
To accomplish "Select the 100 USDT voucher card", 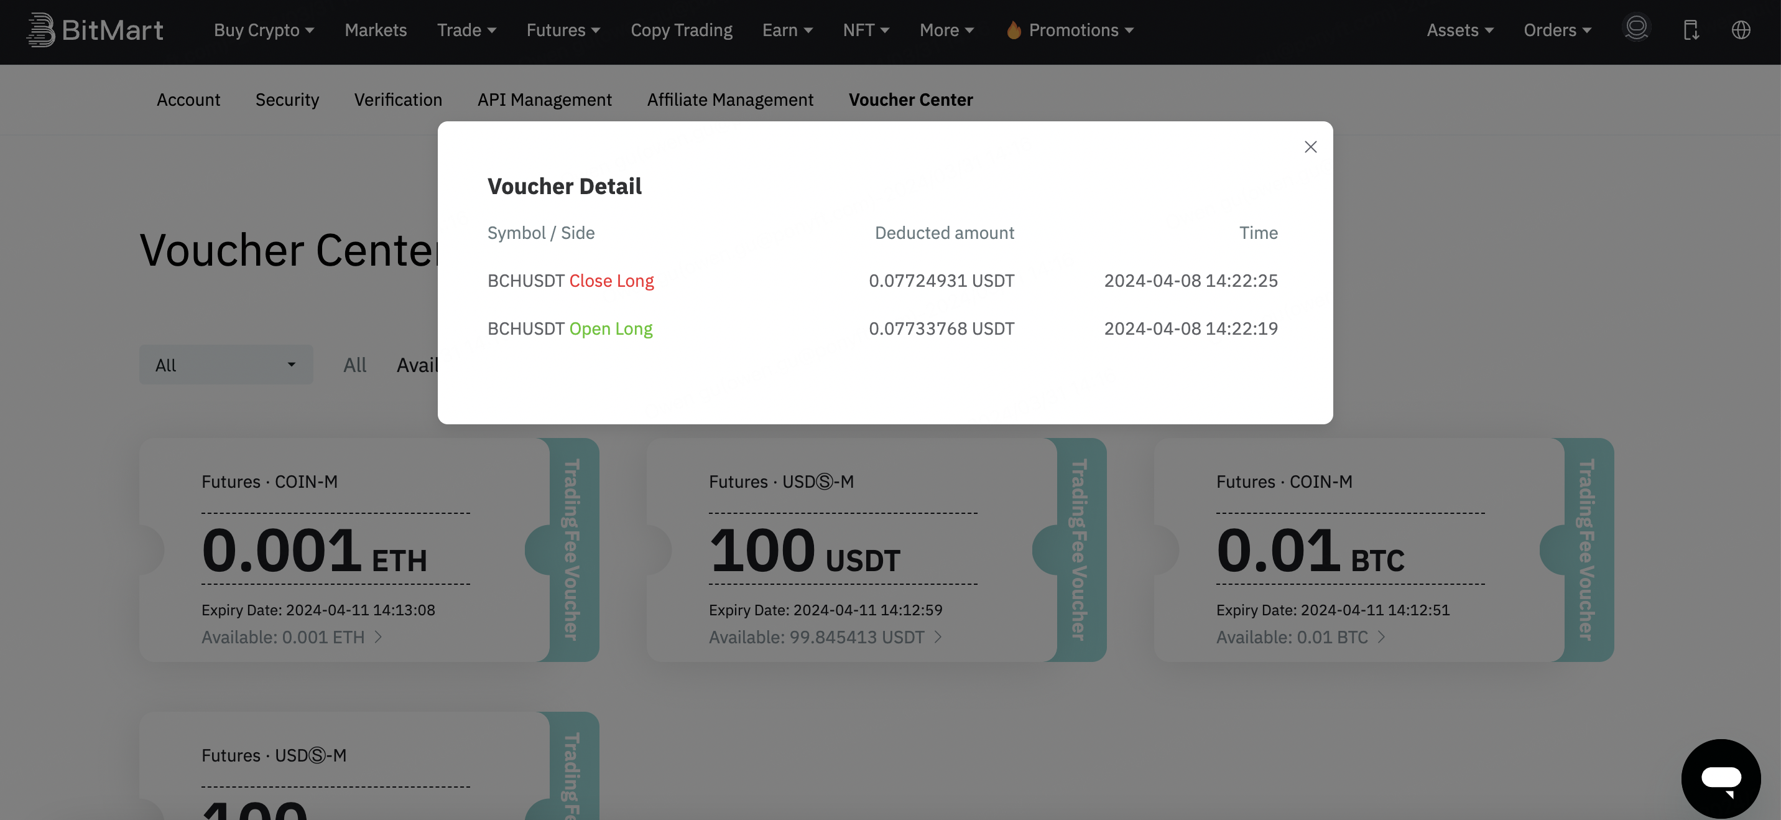I will click(x=877, y=549).
